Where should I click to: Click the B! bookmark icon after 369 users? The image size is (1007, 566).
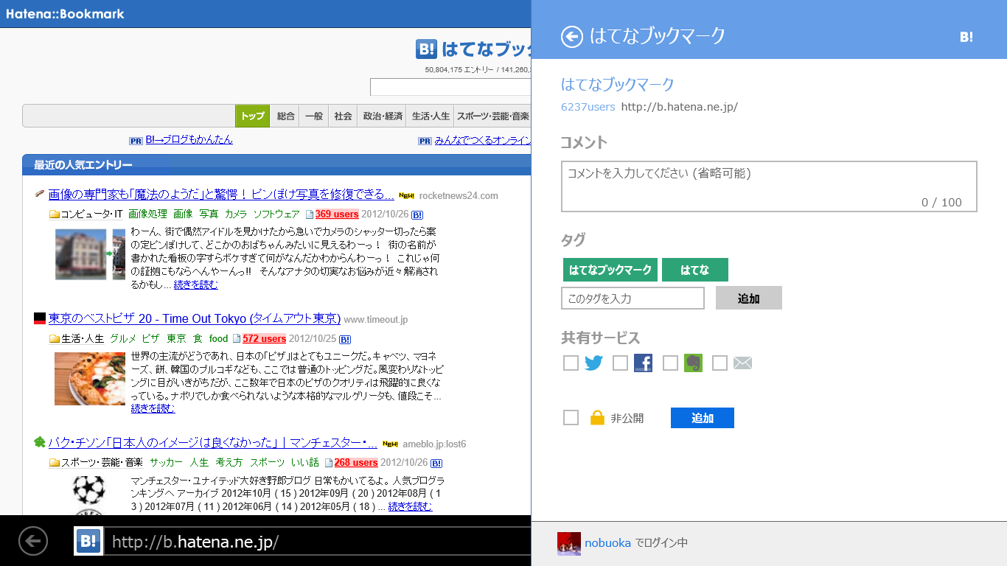click(x=417, y=214)
